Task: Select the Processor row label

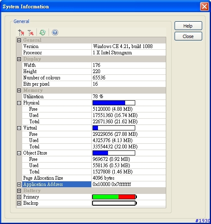Action: [x=33, y=53]
